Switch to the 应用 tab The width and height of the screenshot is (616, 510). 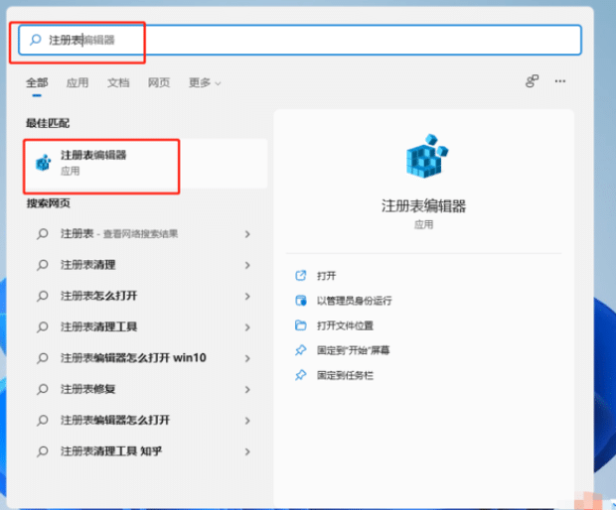click(77, 82)
